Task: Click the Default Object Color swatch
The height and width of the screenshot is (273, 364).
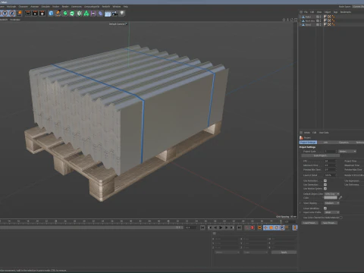Action: click(x=331, y=198)
